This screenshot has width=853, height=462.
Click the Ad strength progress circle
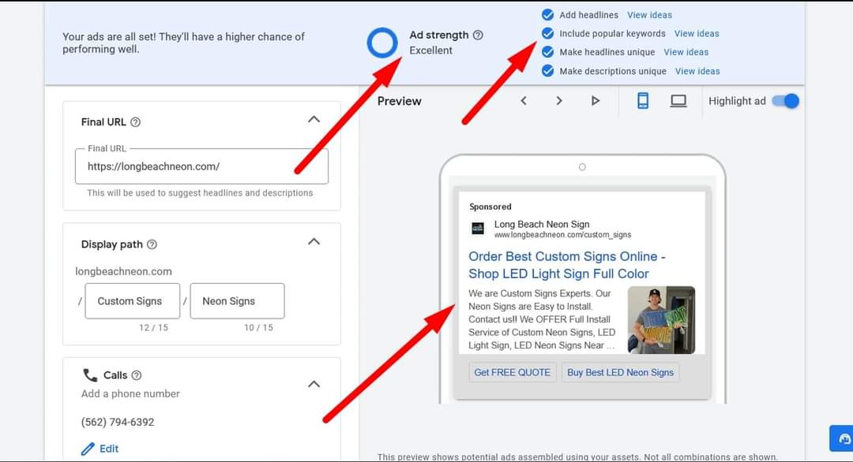382,43
